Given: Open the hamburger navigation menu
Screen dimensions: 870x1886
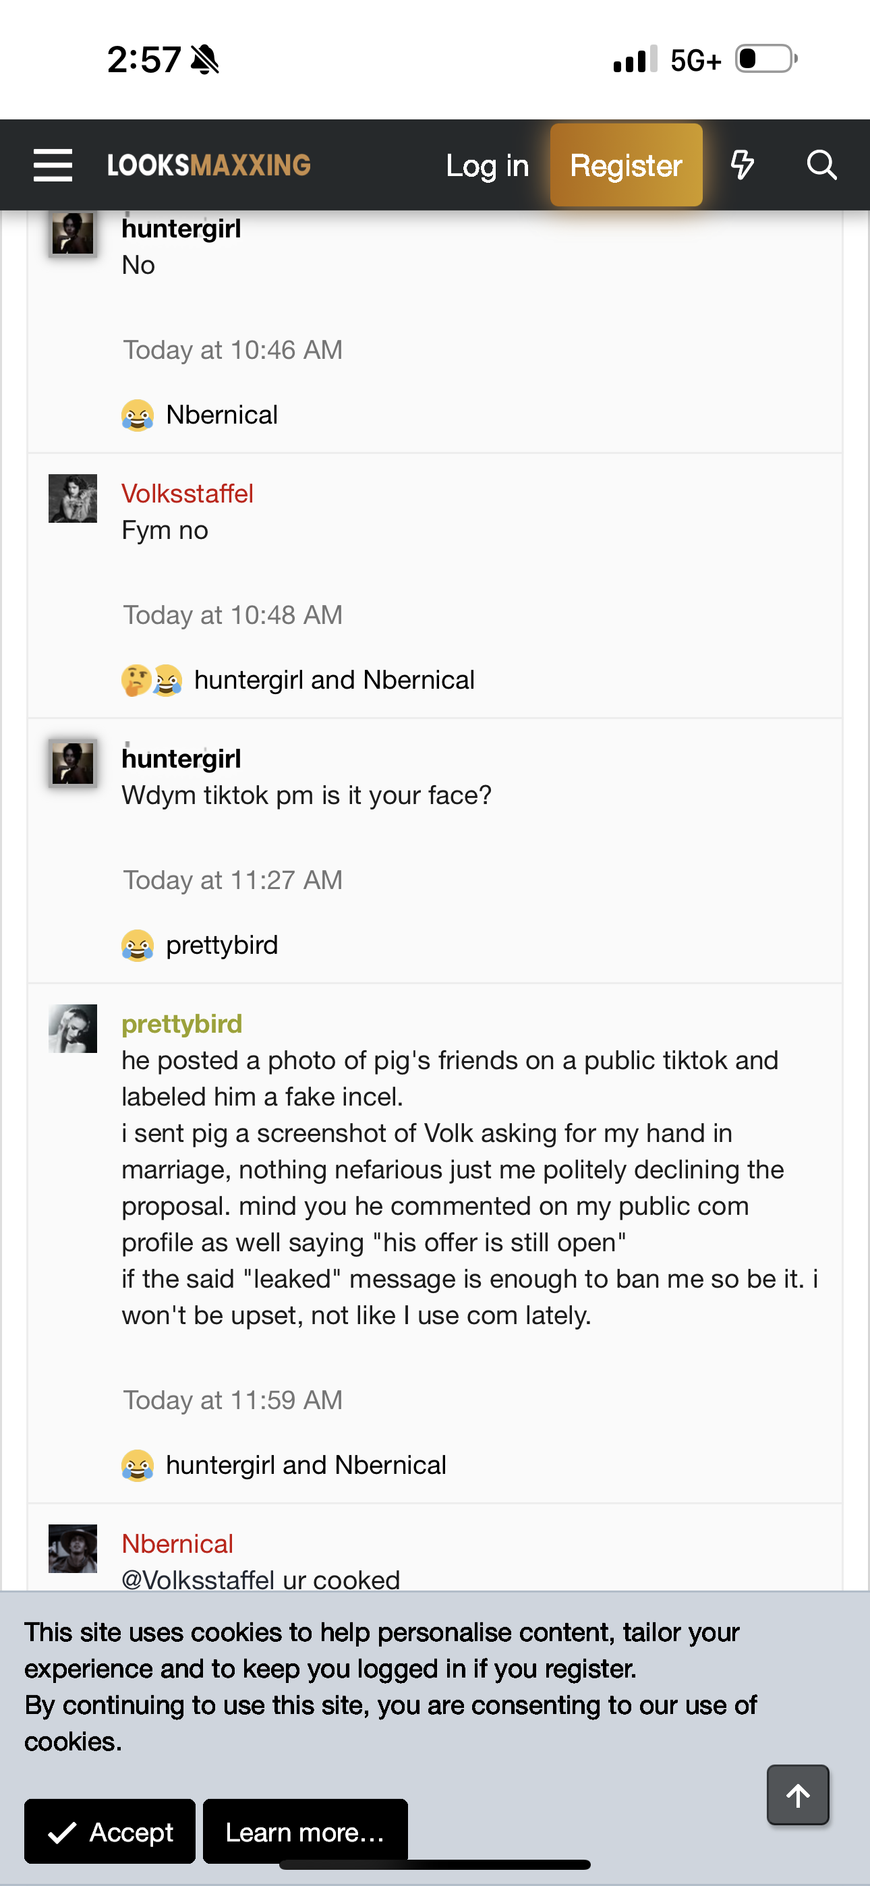Looking at the screenshot, I should click(53, 165).
